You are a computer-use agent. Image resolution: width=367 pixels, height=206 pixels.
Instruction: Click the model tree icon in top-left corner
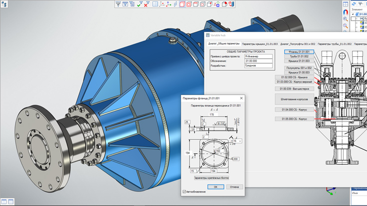(4, 4)
